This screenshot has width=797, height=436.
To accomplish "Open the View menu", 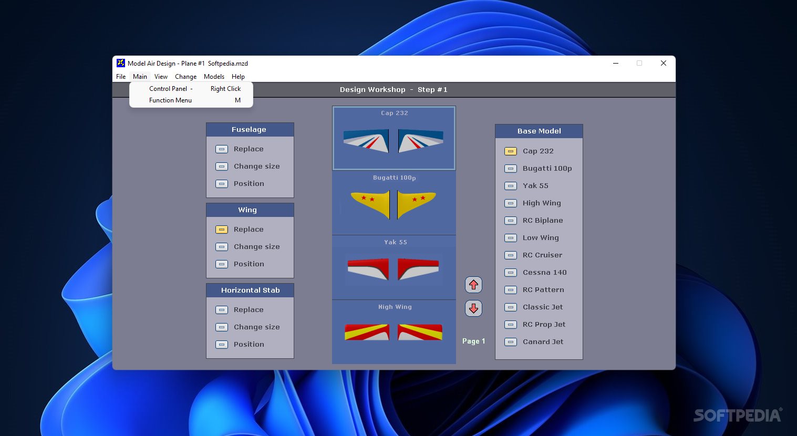I will pos(161,77).
